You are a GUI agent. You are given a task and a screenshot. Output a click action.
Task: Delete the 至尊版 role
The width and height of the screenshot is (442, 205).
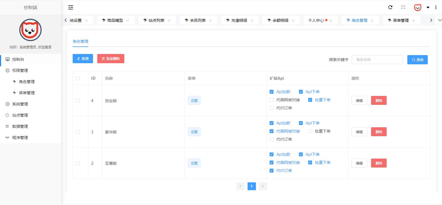pos(379,163)
